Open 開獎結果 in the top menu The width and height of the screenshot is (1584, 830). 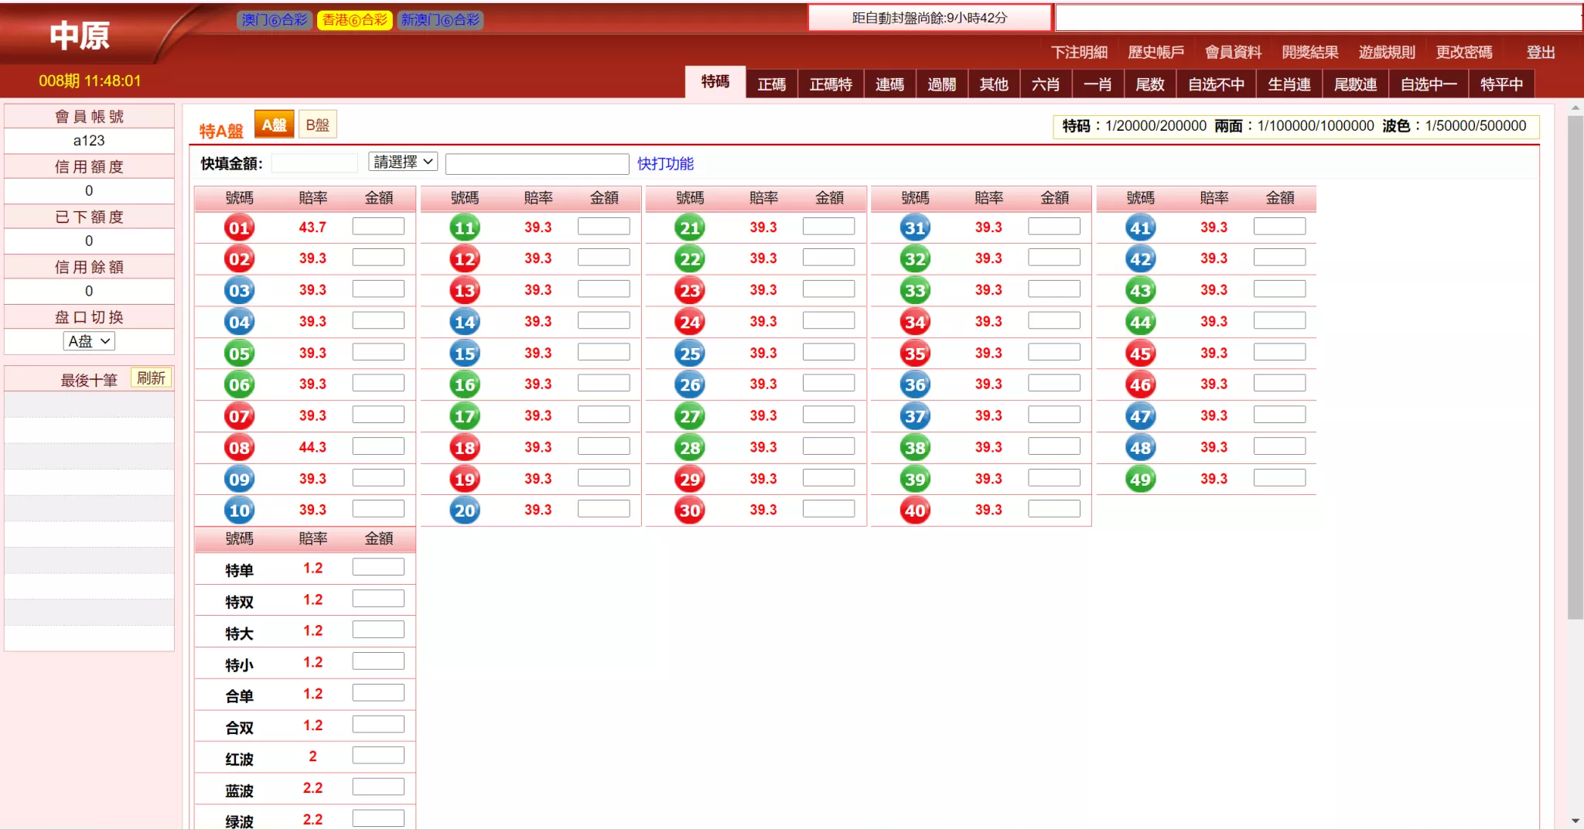coord(1309,52)
